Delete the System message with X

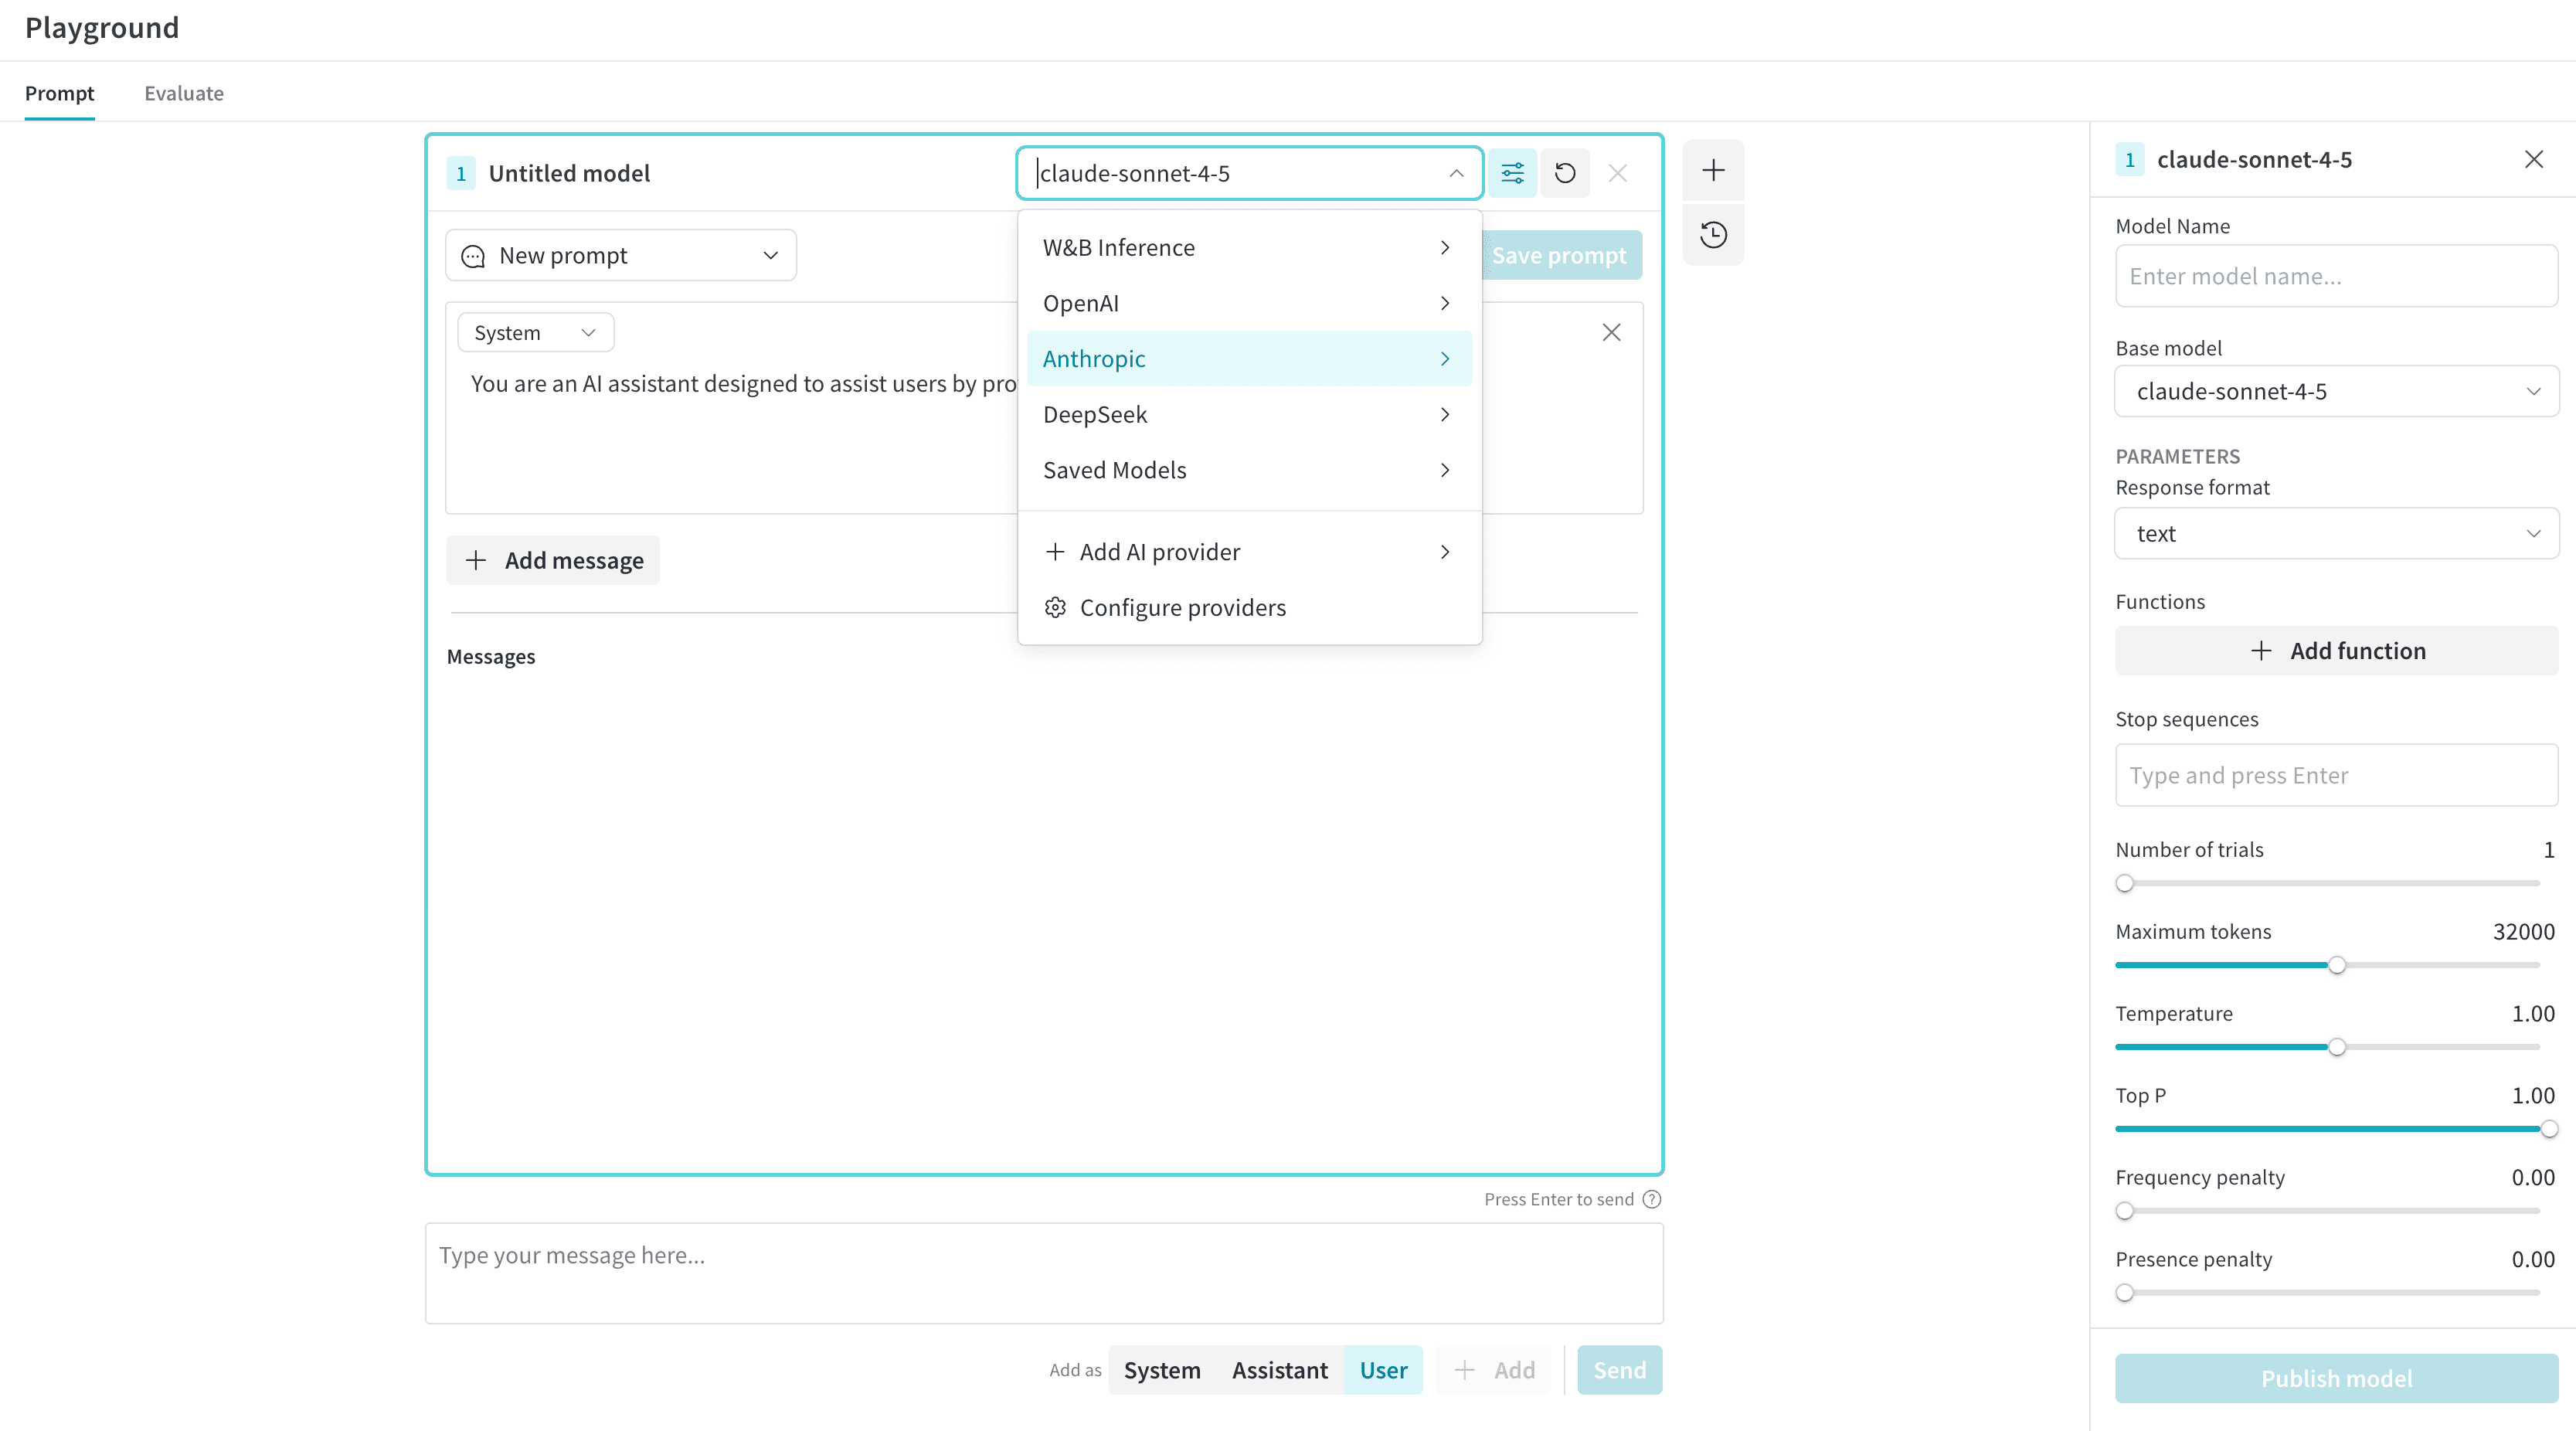(1611, 332)
